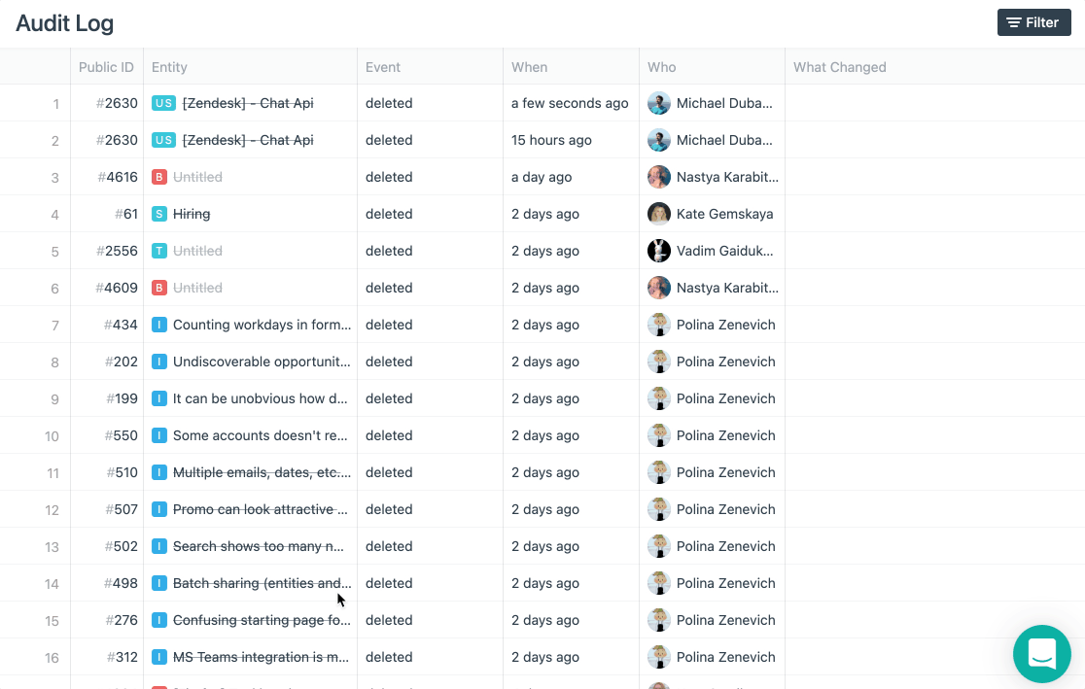
Task: Click Nastya Karabit's avatar on row 3
Action: click(x=659, y=177)
